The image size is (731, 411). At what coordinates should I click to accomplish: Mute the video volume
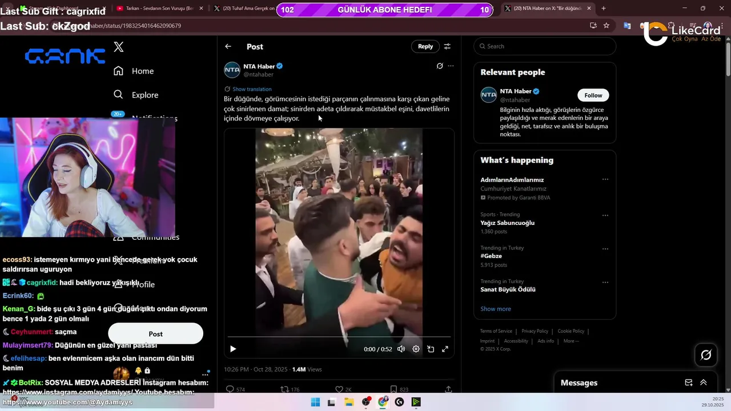pos(401,349)
